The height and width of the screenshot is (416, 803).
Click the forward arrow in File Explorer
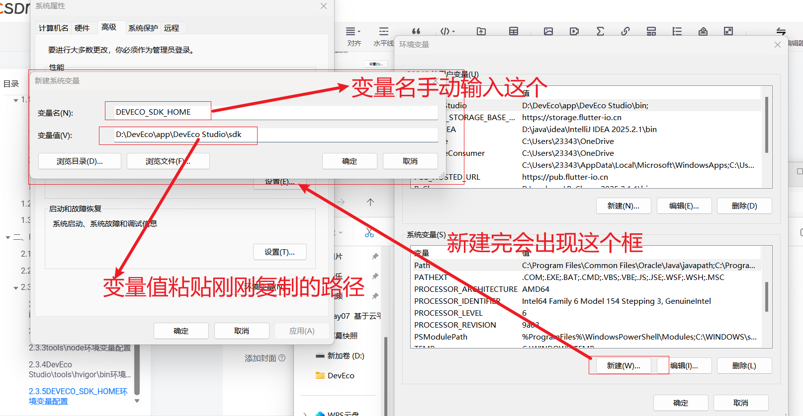click(341, 202)
